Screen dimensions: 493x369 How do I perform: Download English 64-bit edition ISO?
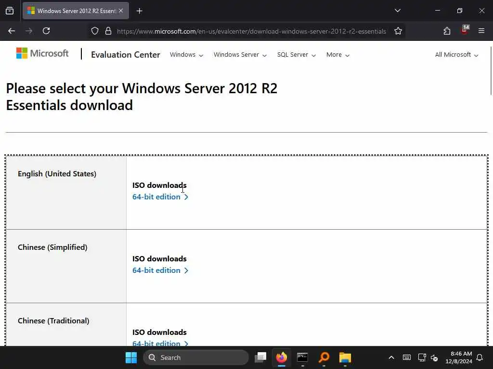(x=160, y=197)
